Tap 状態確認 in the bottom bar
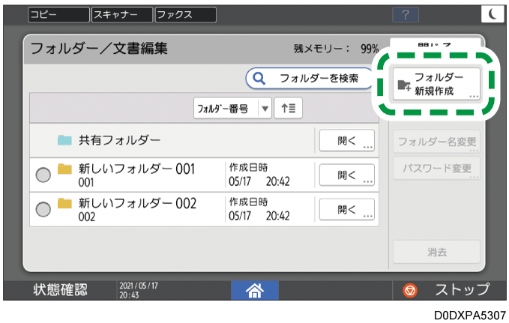 coord(60,289)
